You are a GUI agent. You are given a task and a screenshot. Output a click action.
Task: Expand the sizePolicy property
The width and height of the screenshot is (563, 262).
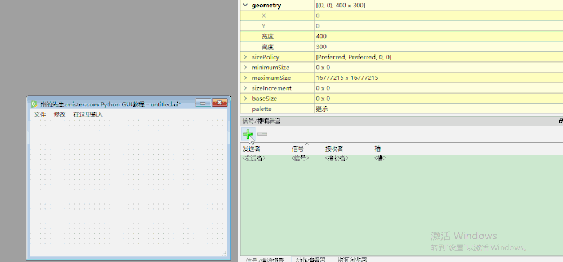(245, 57)
